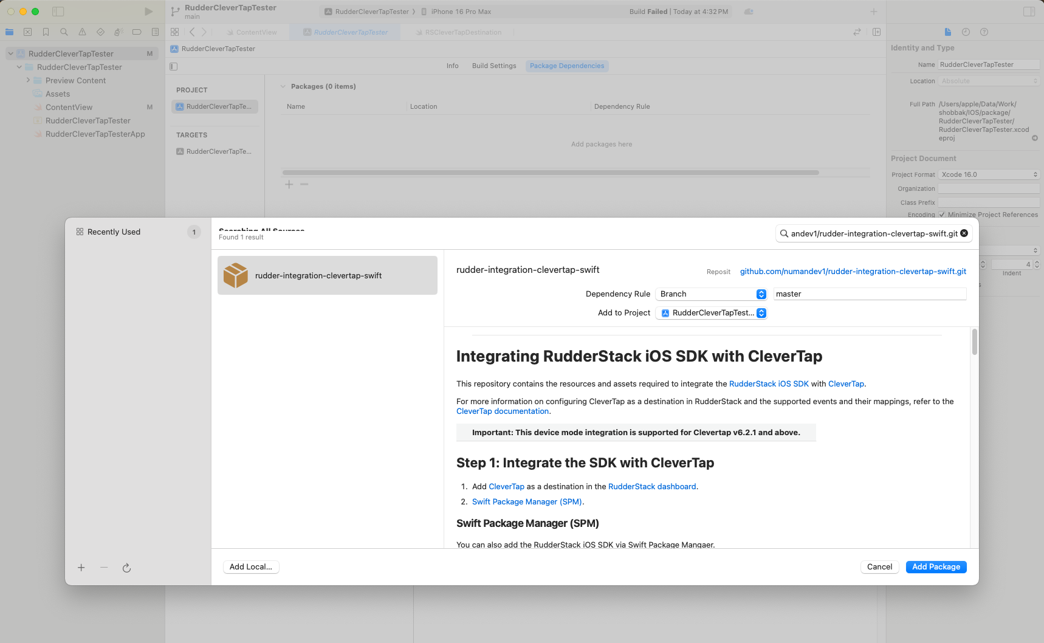Increment the Indent stepper value
Image resolution: width=1044 pixels, height=643 pixels.
1037,262
